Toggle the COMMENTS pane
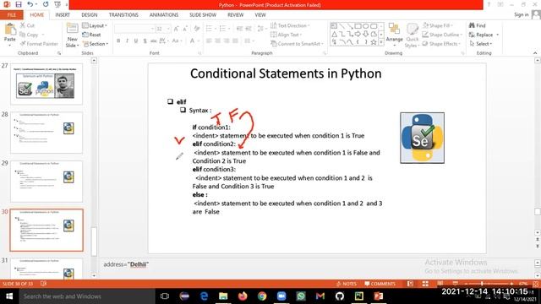 tap(380, 284)
